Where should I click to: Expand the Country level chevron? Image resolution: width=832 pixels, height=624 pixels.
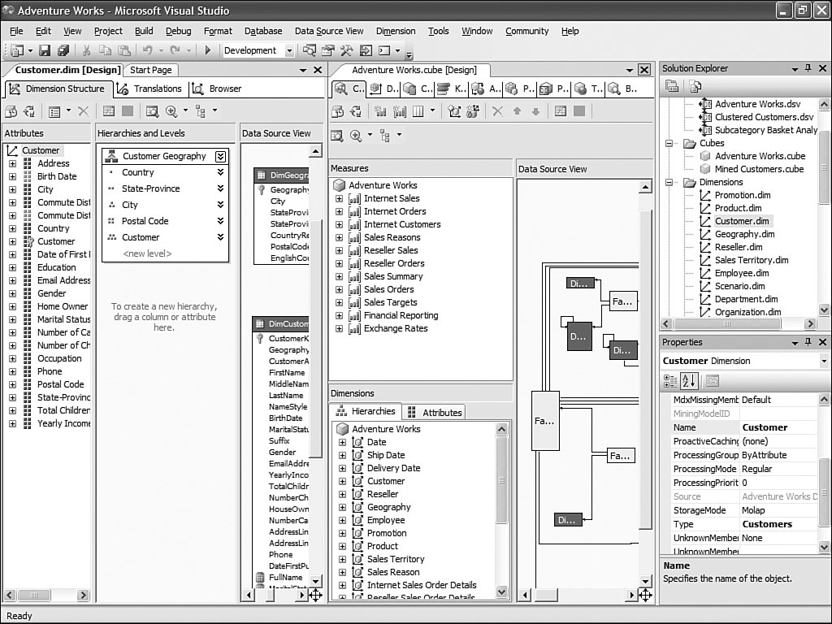pyautogui.click(x=220, y=172)
